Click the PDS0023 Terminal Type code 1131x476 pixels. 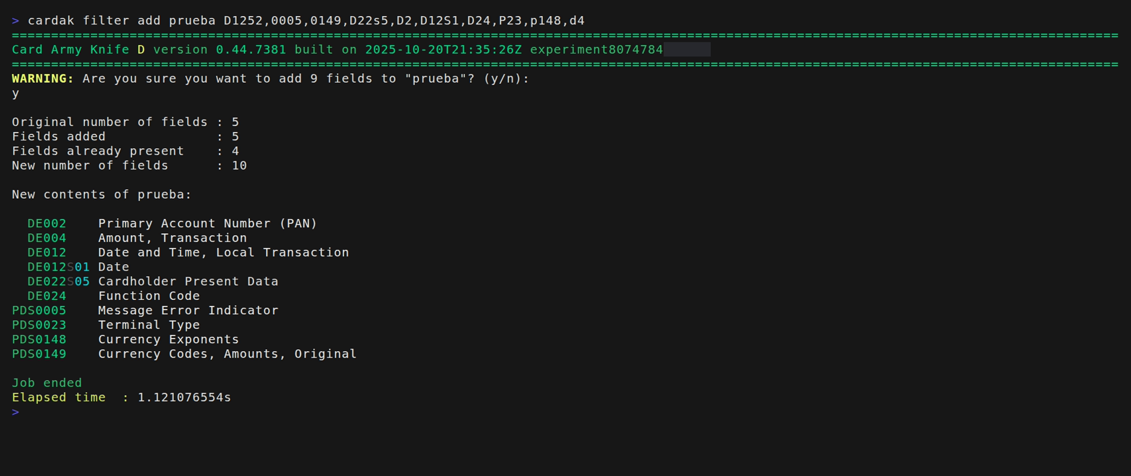(39, 325)
